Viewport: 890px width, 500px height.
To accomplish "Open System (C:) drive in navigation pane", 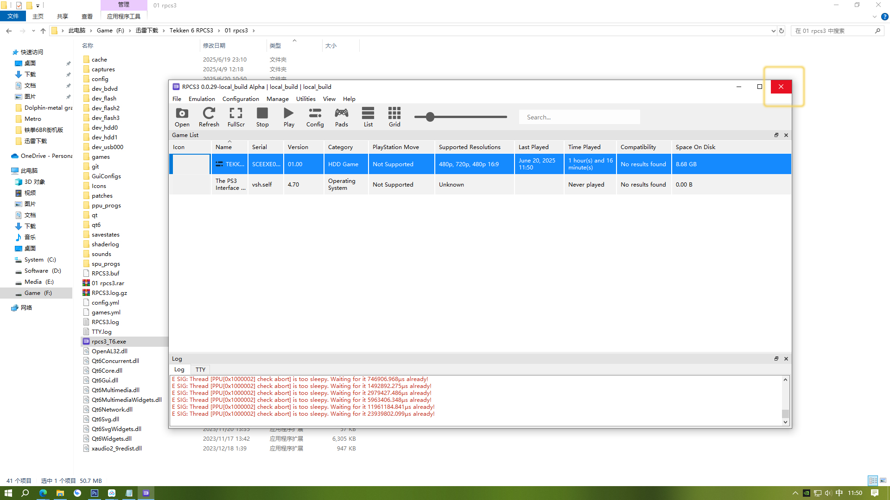I will point(40,260).
